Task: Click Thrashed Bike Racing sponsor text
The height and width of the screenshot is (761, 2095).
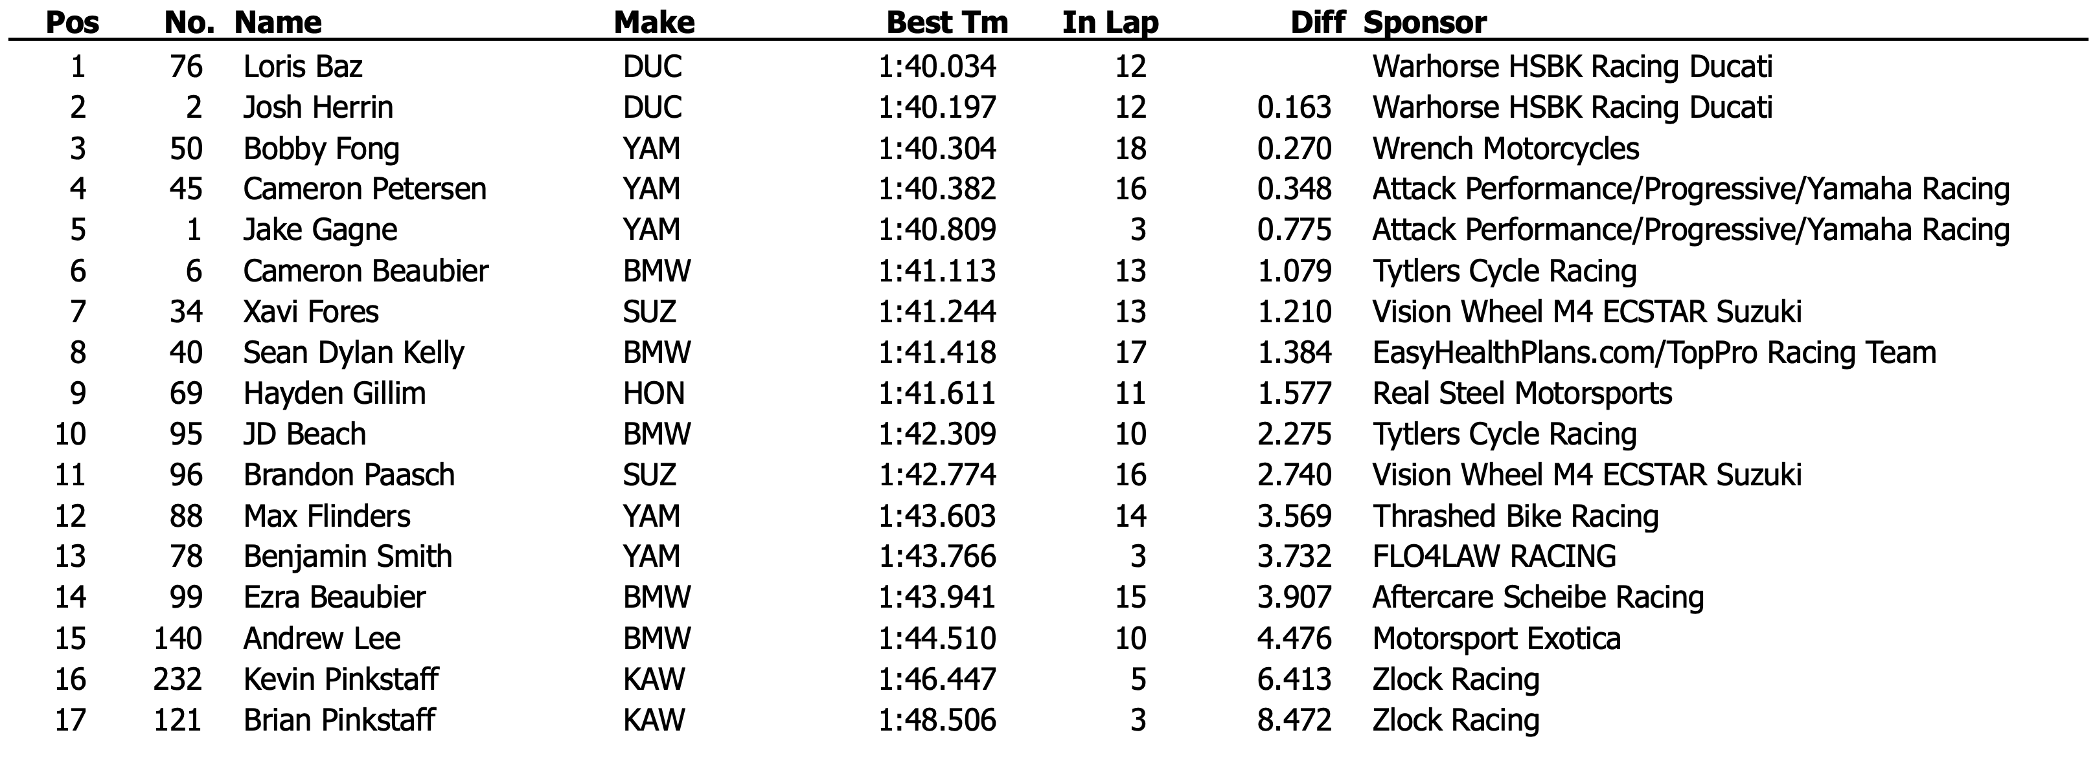Action: (1515, 516)
